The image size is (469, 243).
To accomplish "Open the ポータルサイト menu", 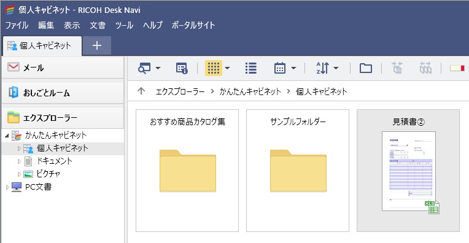I will [193, 25].
